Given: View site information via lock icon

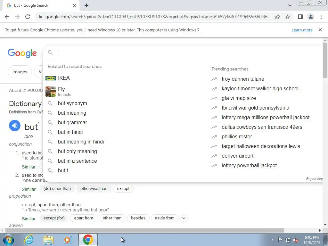Looking at the screenshot, I should click(40, 17).
